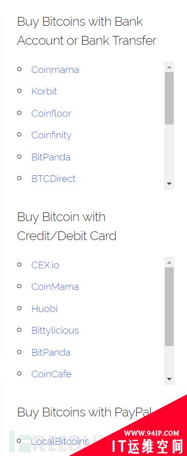Visit the Bittylicious link
Viewport: 187px width, 456px height.
[x=55, y=331]
